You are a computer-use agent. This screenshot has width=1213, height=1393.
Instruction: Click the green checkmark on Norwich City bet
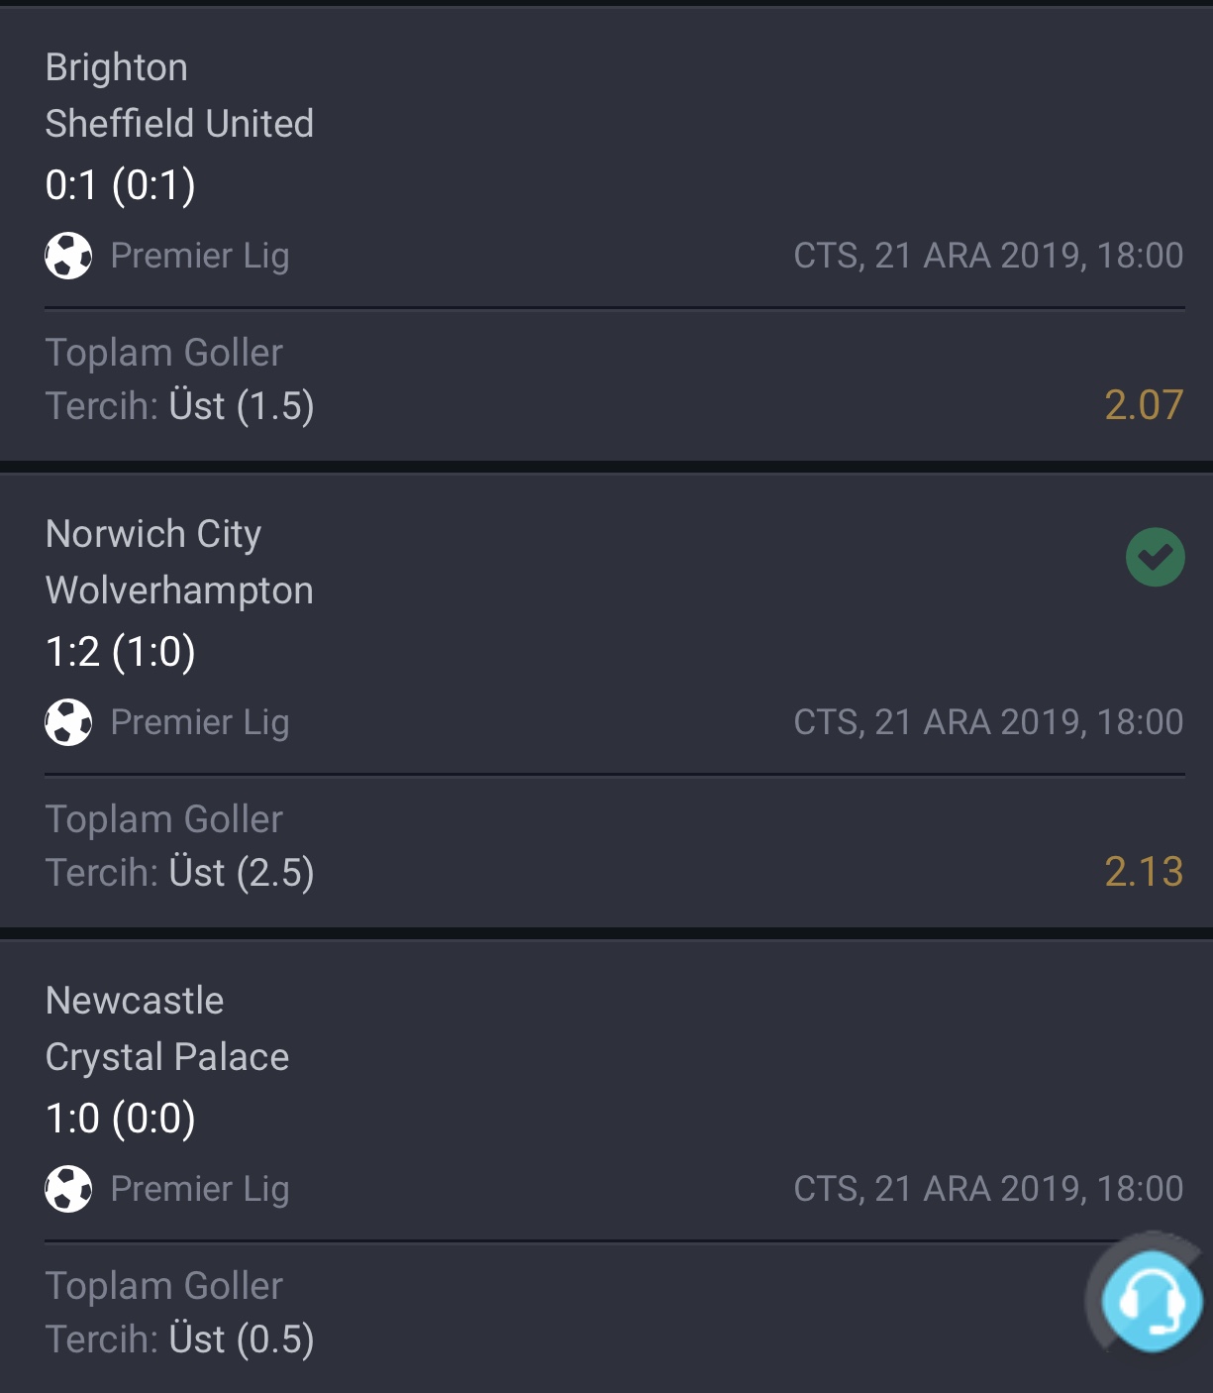[x=1155, y=557]
